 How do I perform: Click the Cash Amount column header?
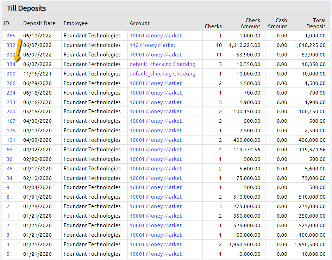[x=277, y=23]
